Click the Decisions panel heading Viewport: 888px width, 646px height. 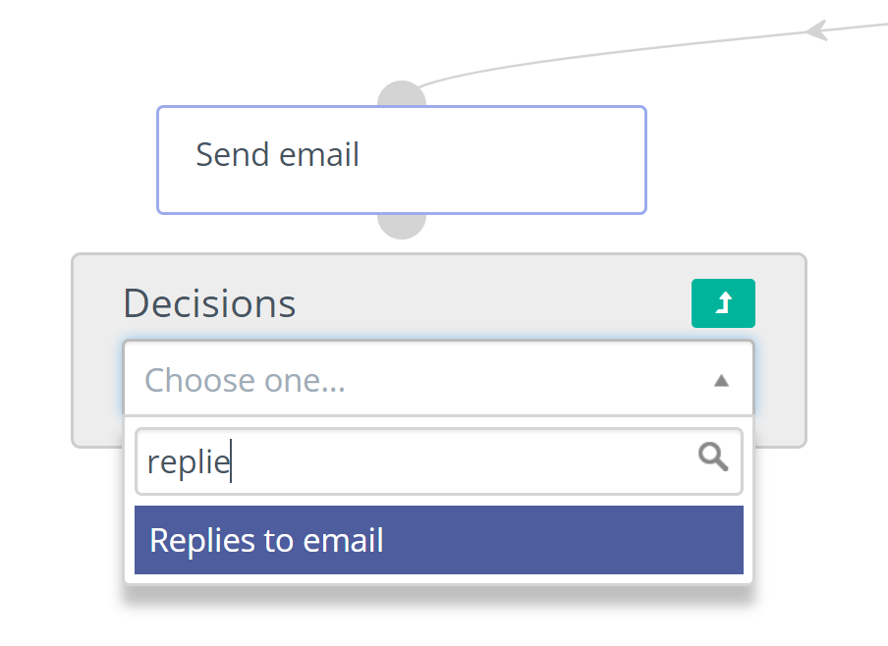click(x=209, y=303)
